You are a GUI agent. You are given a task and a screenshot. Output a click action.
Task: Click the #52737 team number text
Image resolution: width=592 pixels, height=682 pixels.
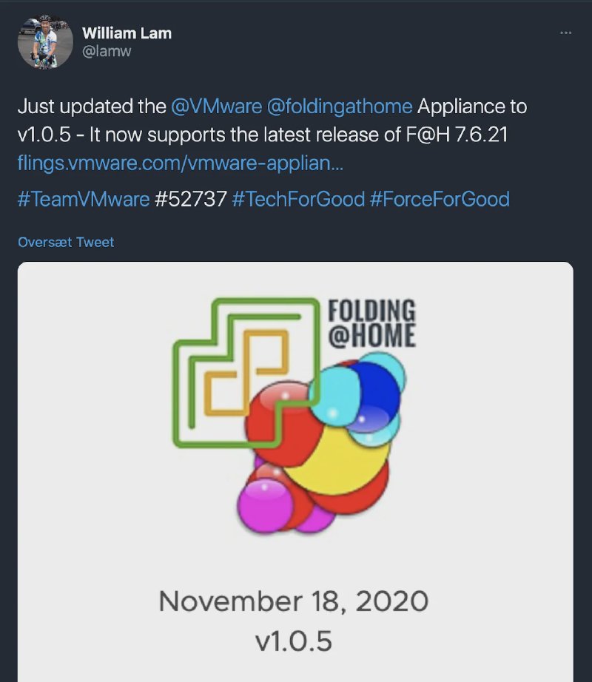coord(190,199)
